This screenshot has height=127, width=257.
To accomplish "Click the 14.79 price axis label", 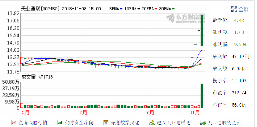I will coord(13,43).
